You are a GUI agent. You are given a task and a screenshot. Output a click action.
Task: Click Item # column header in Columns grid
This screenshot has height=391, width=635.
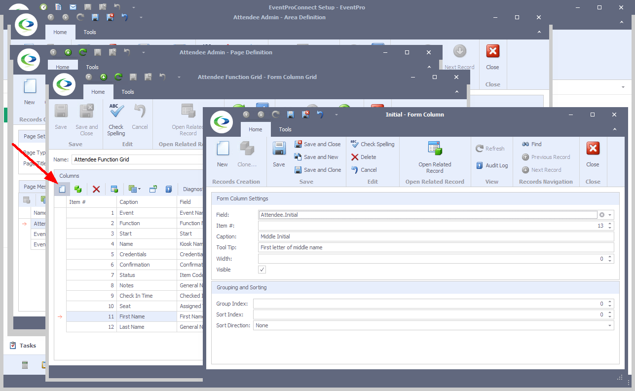point(91,202)
